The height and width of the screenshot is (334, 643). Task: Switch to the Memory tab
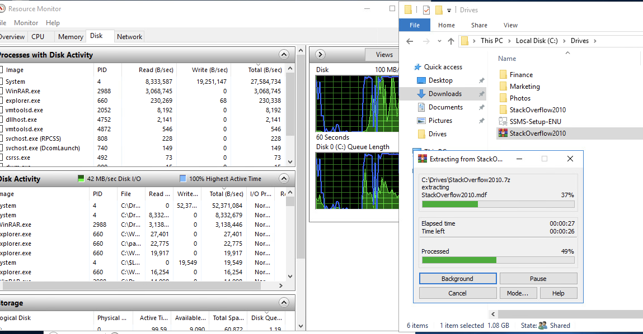tap(71, 36)
